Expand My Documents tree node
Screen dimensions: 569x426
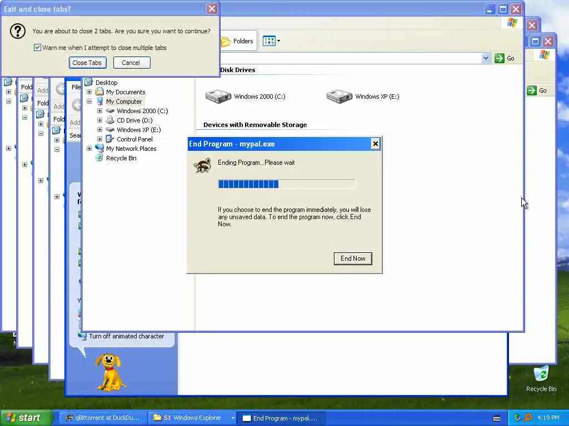click(x=89, y=92)
